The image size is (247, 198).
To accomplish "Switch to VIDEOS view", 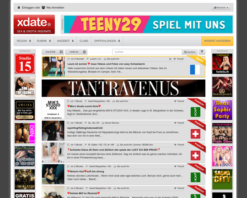I will click(74, 52).
